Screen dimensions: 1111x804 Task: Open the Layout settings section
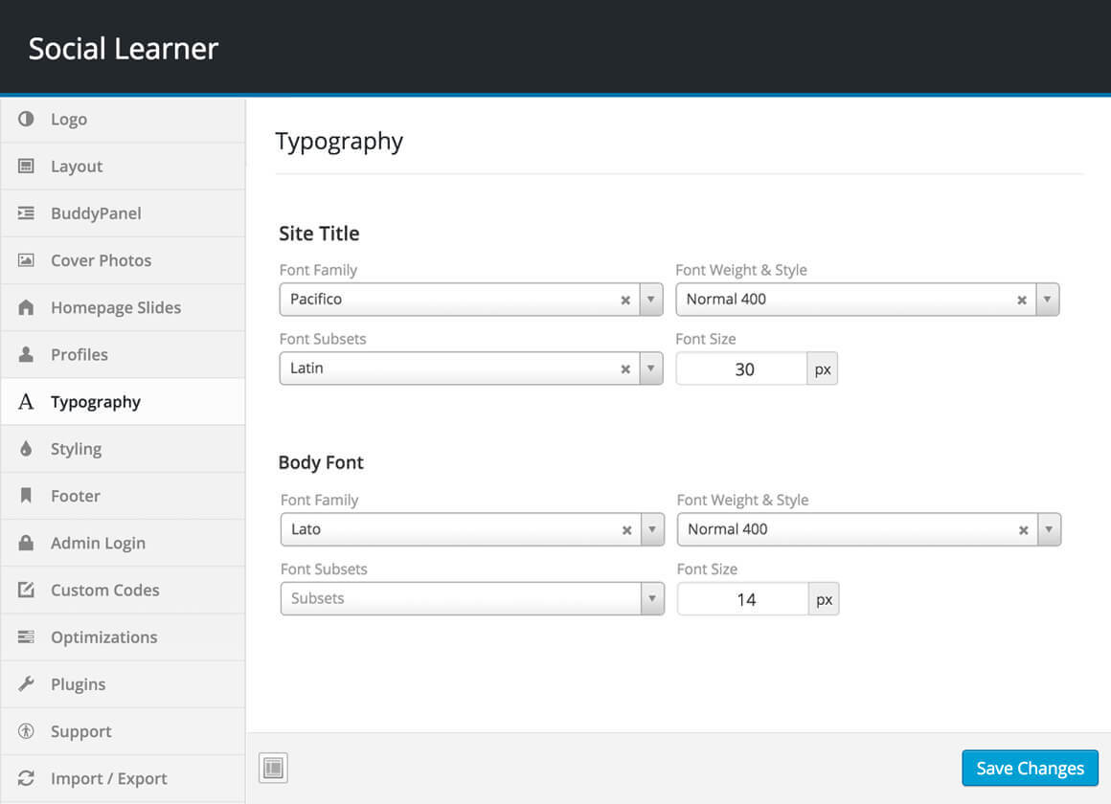(77, 167)
